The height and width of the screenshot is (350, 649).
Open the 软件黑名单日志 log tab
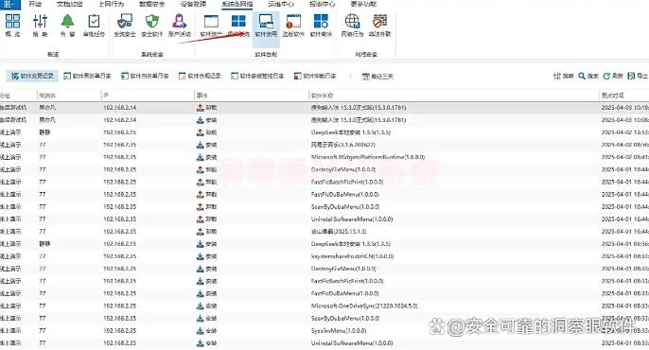(x=87, y=76)
